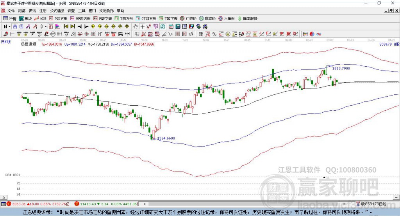Click the 1813.7900 high price label
Screen dimensions: 400x216
341,68
